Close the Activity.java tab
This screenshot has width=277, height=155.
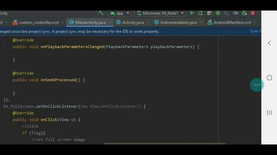(x=148, y=22)
